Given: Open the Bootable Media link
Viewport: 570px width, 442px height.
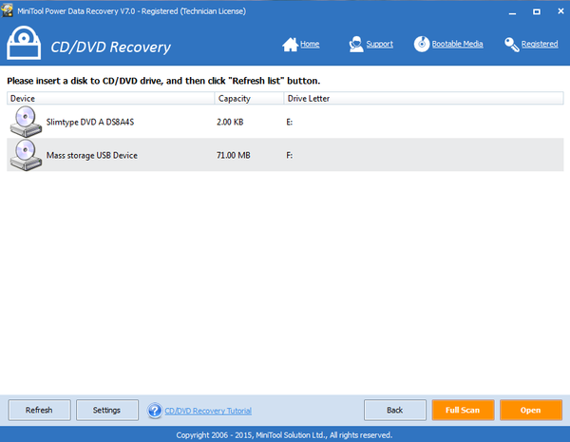Looking at the screenshot, I should pyautogui.click(x=457, y=44).
